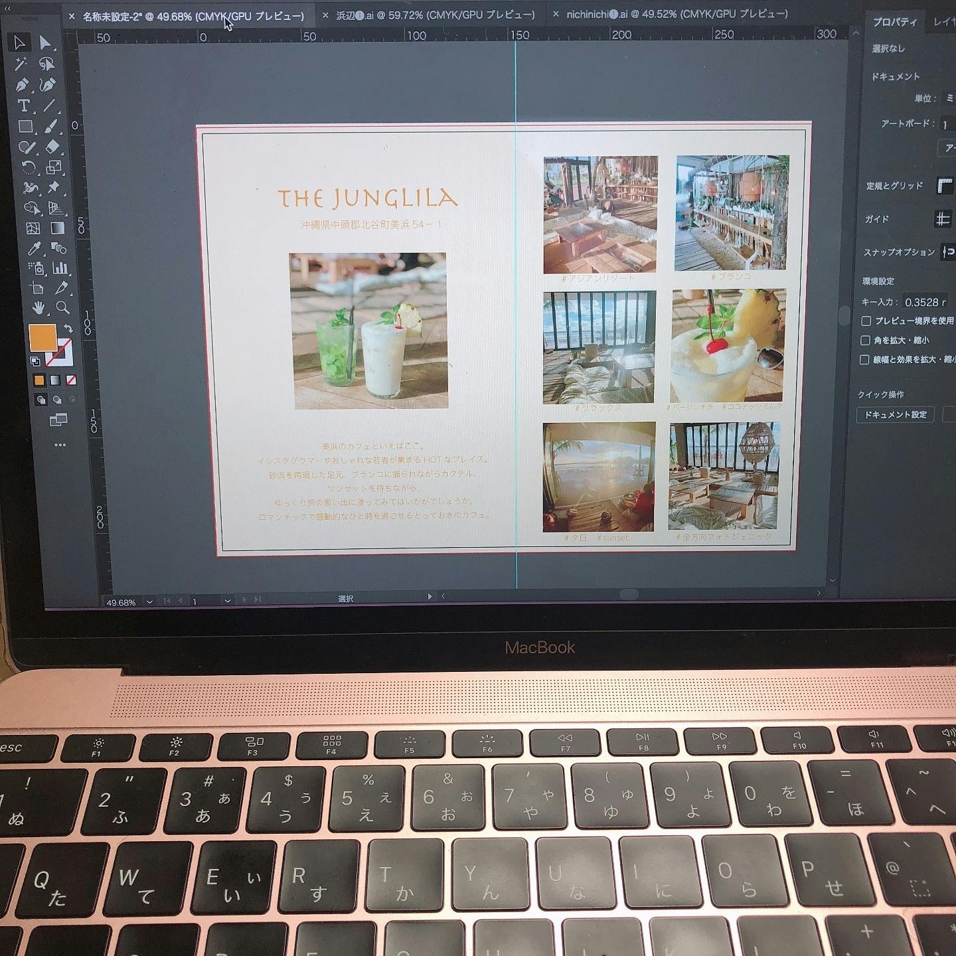The height and width of the screenshot is (956, 956).
Task: Click the Rotate tool
Action: [28, 167]
